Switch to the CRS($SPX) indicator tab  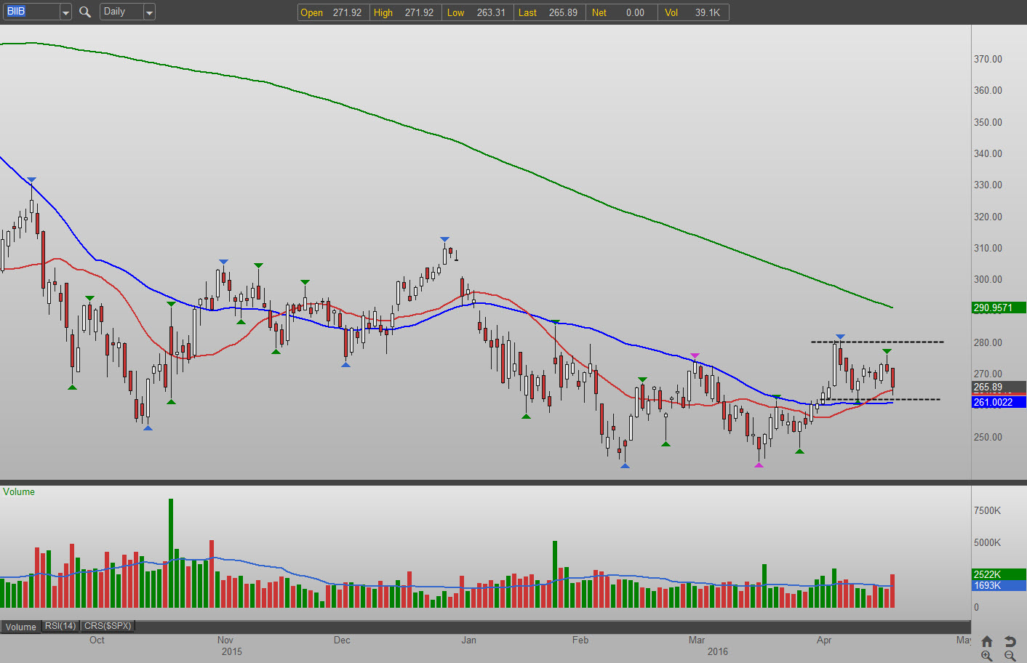point(108,626)
